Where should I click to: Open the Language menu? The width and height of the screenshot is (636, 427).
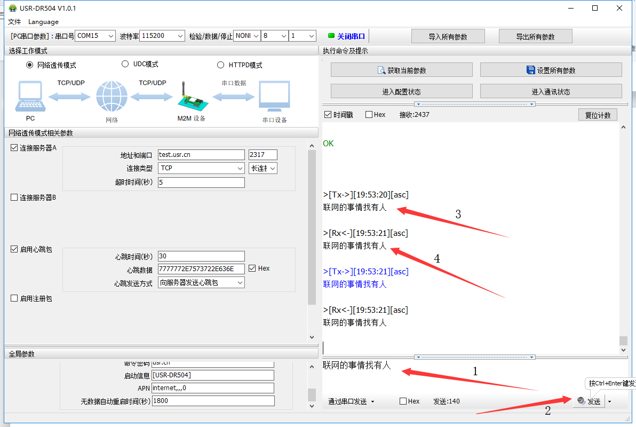point(43,22)
